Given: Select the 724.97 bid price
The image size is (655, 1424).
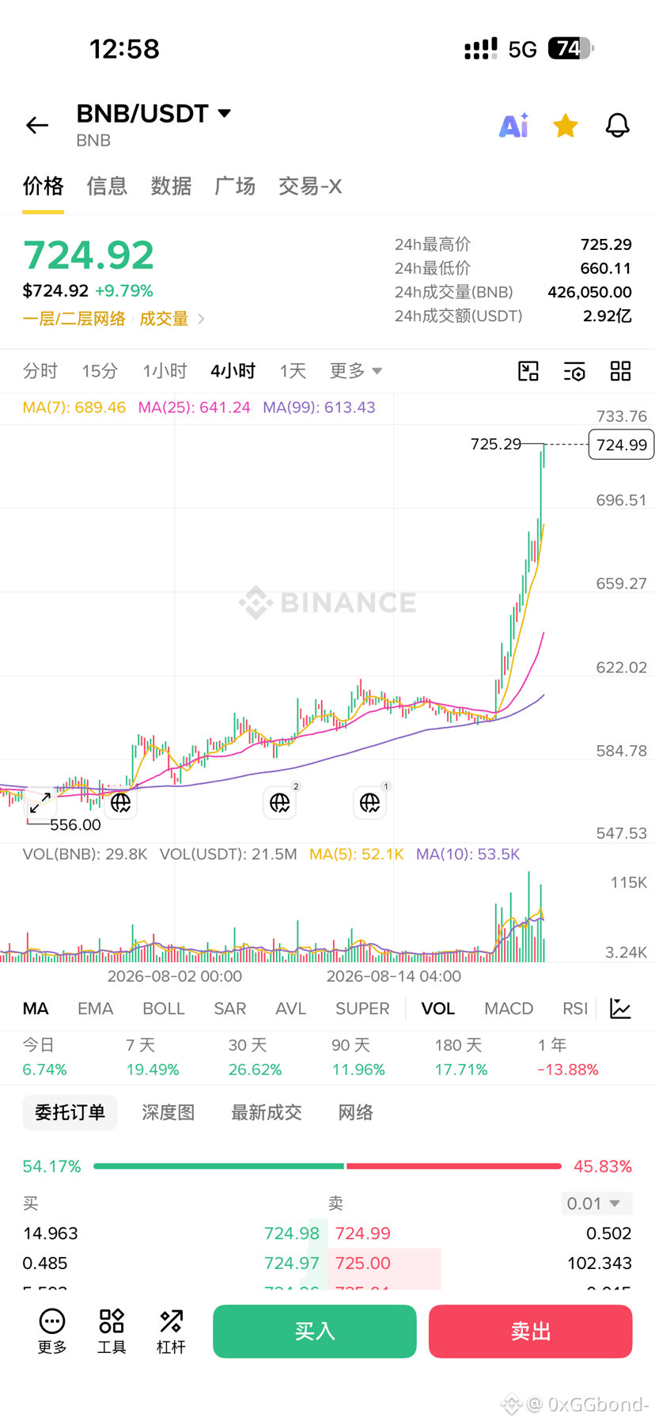Looking at the screenshot, I should (292, 1263).
